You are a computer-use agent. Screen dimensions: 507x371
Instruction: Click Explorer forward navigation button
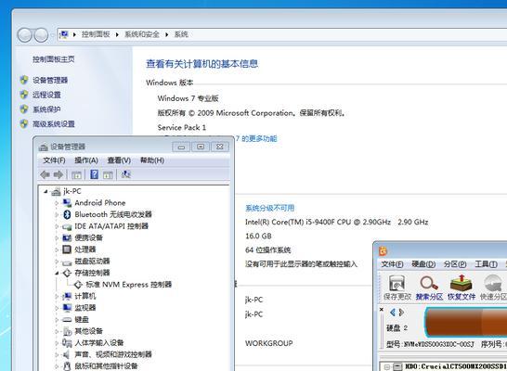pyautogui.click(x=41, y=35)
